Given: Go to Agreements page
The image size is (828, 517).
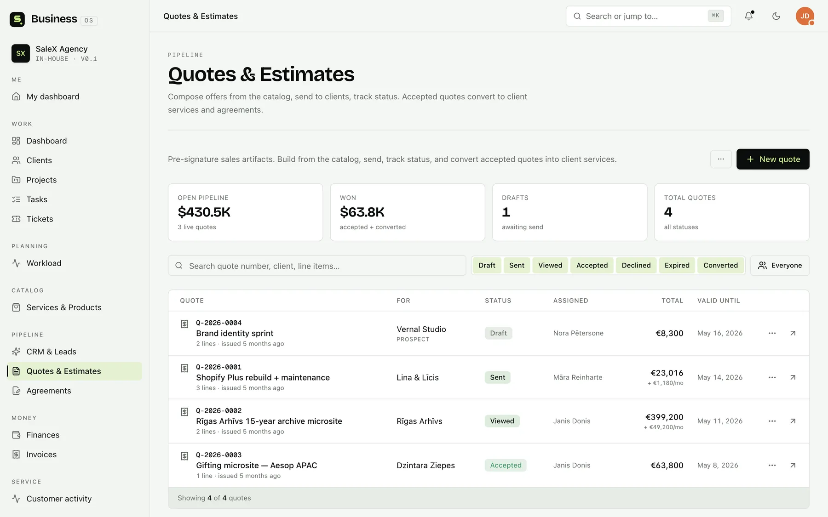Looking at the screenshot, I should tap(75, 391).
